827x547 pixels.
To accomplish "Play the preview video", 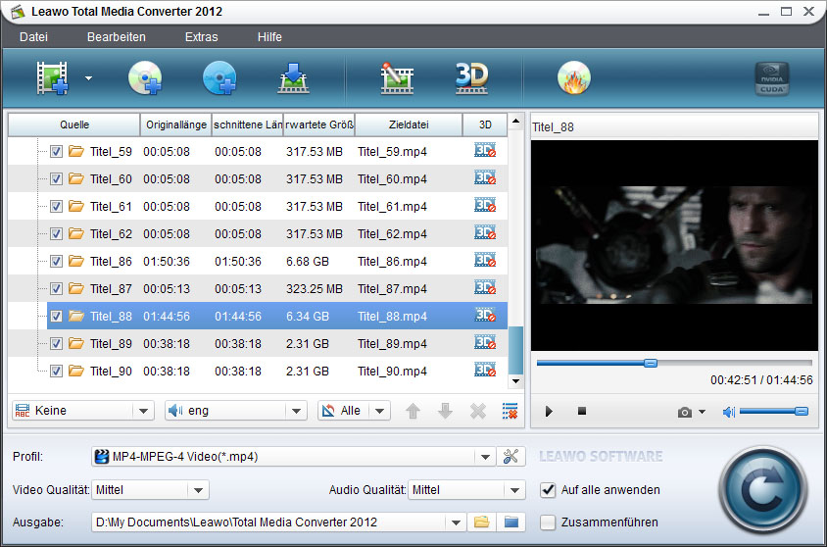I will 549,412.
